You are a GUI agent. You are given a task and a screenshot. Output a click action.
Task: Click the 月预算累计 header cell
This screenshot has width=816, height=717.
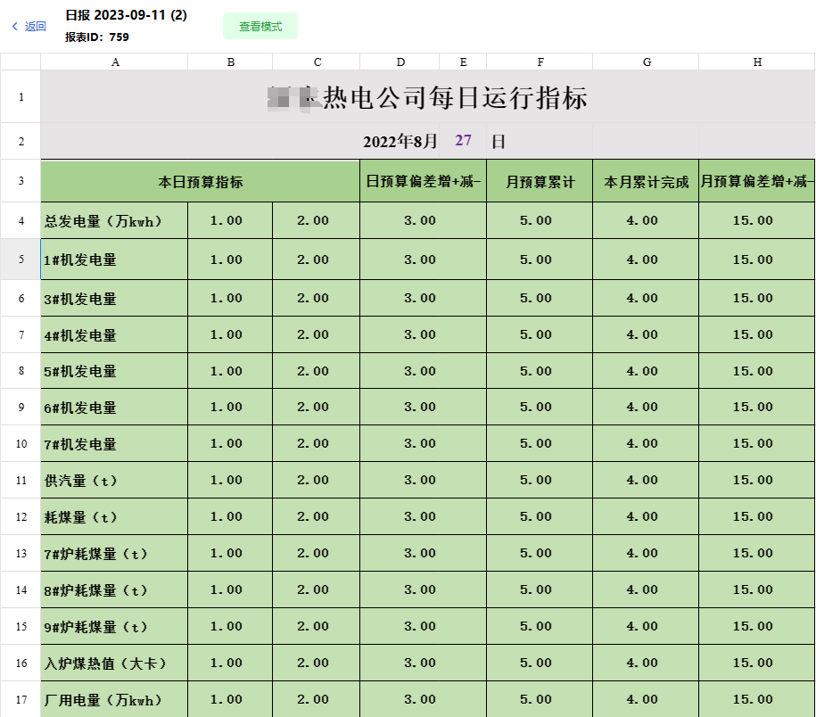click(x=540, y=181)
